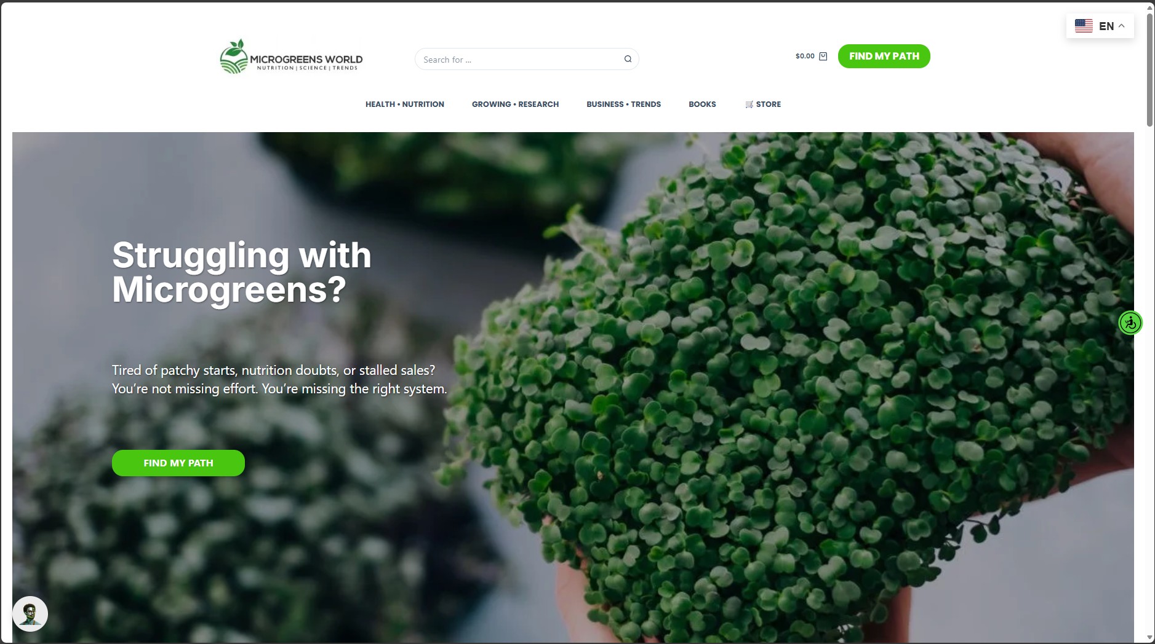
Task: Click the search magnifier icon
Action: [628, 59]
